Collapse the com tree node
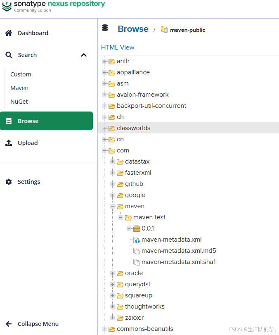Screen dimensions: 279x335 click(104, 151)
